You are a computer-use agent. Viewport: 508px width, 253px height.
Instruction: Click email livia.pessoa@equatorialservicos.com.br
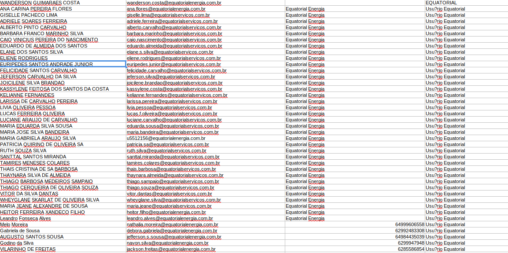click(169, 107)
